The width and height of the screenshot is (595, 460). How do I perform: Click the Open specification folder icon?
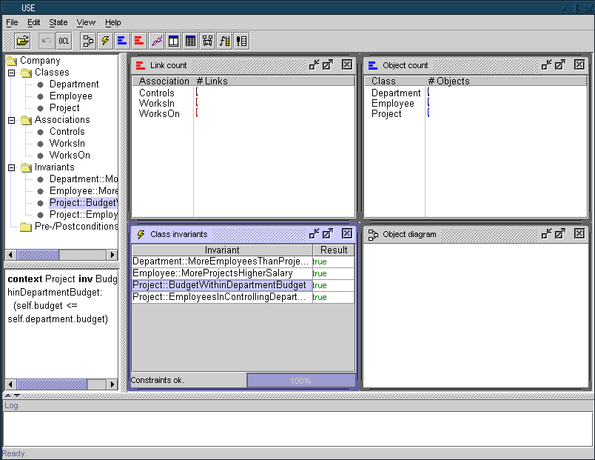click(x=22, y=41)
